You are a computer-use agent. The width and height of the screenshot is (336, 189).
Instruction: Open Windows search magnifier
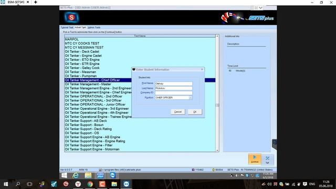18,184
